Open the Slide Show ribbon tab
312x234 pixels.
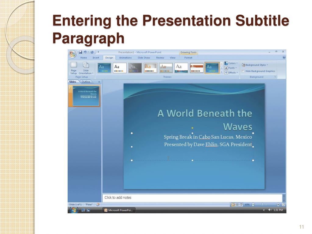[x=144, y=58]
